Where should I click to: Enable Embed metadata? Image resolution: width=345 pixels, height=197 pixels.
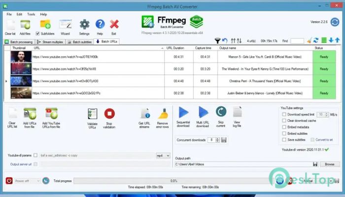coord(284,127)
